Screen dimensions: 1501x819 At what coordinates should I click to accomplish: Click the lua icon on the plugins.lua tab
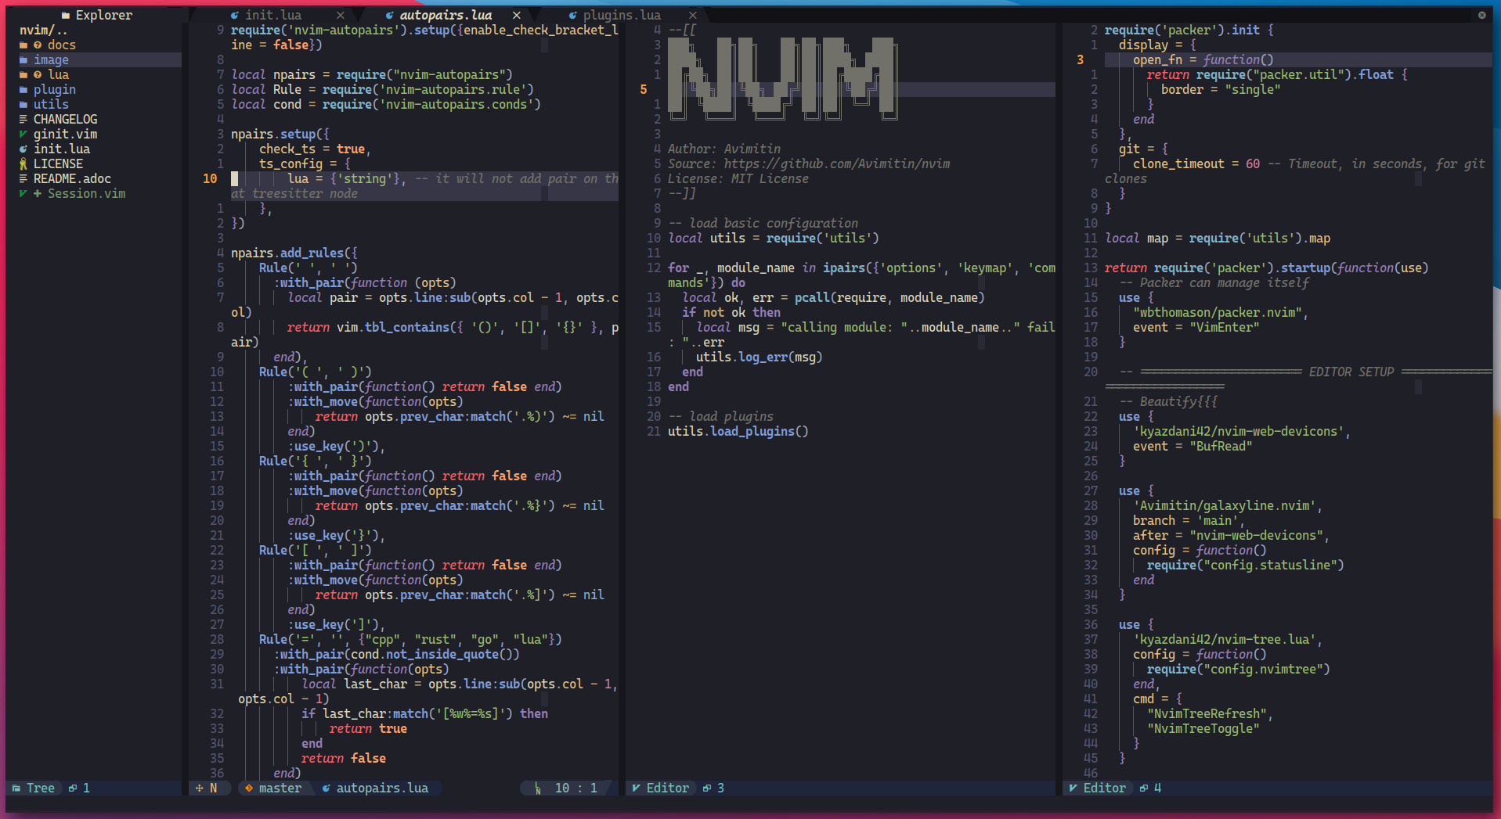pos(573,16)
